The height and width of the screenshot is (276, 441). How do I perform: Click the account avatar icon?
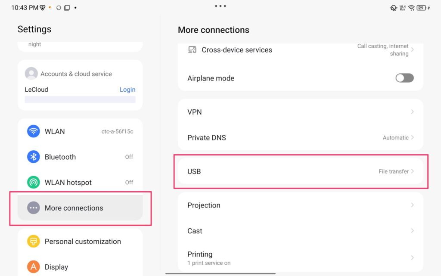[x=31, y=74]
